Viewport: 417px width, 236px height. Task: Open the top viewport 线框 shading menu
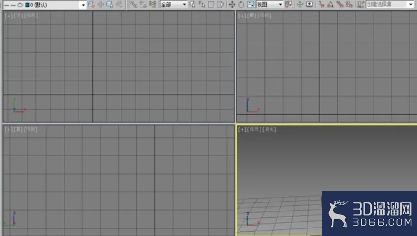(x=31, y=16)
